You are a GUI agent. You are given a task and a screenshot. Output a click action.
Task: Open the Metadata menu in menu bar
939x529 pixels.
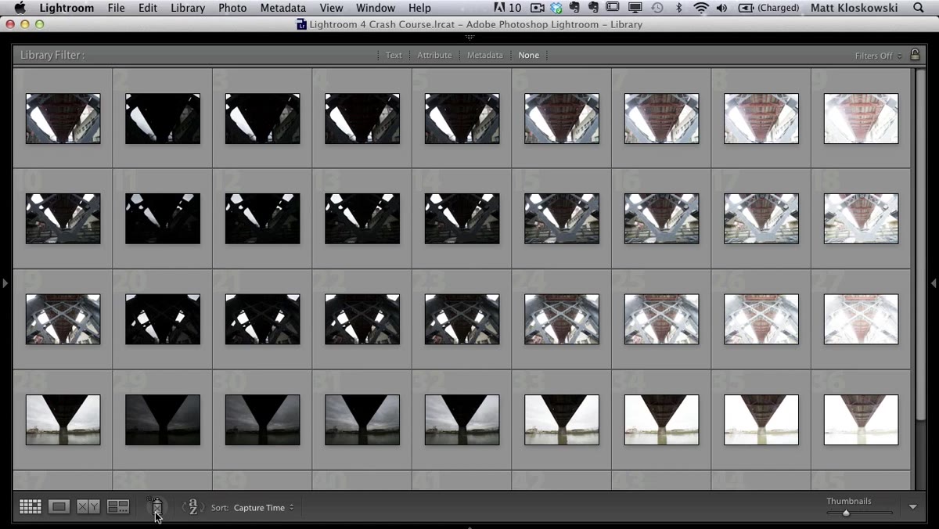[282, 8]
